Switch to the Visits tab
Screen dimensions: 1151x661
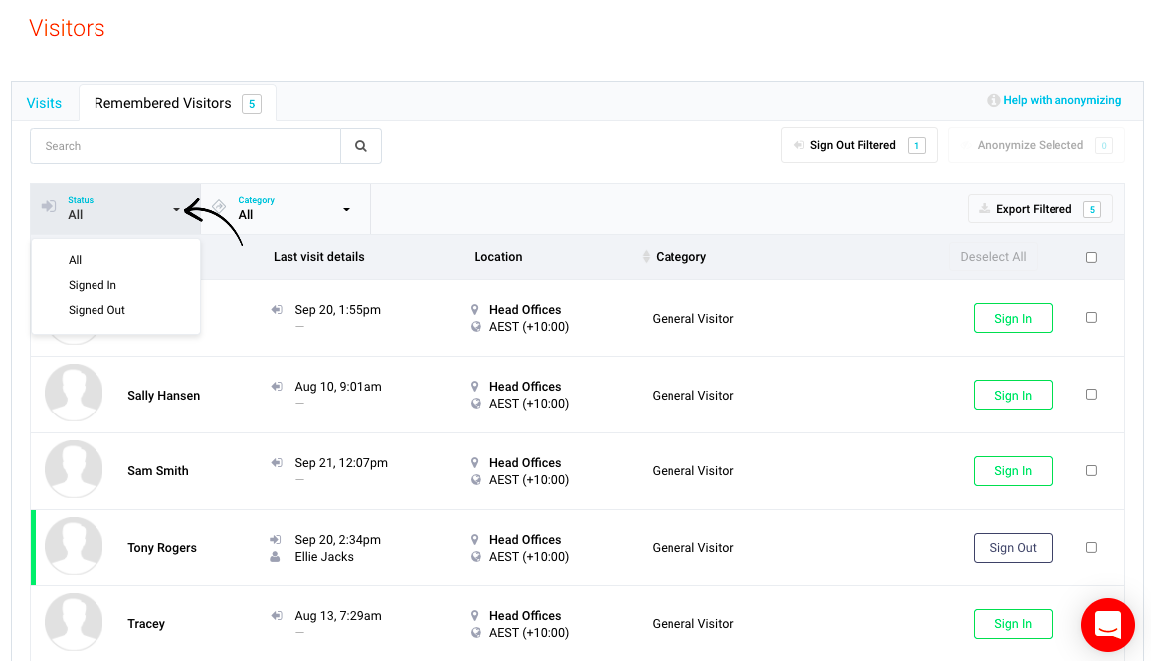[44, 103]
